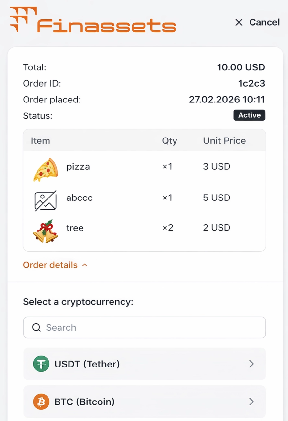Click the Order ID value 1c2c3
The height and width of the screenshot is (421, 288).
tap(251, 83)
